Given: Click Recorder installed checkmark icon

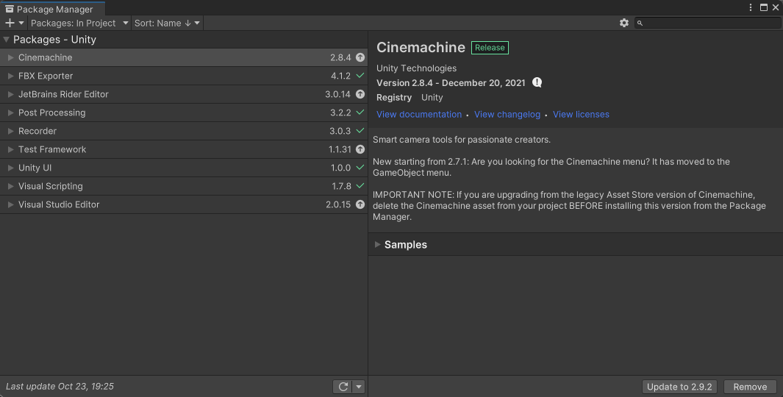Looking at the screenshot, I should click(x=360, y=130).
